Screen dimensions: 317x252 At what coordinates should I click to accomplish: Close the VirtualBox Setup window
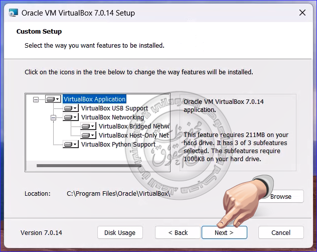(302, 13)
